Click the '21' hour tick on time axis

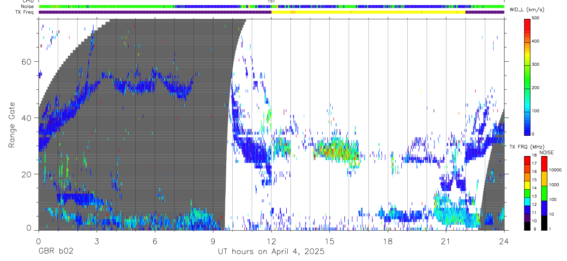click(446, 242)
